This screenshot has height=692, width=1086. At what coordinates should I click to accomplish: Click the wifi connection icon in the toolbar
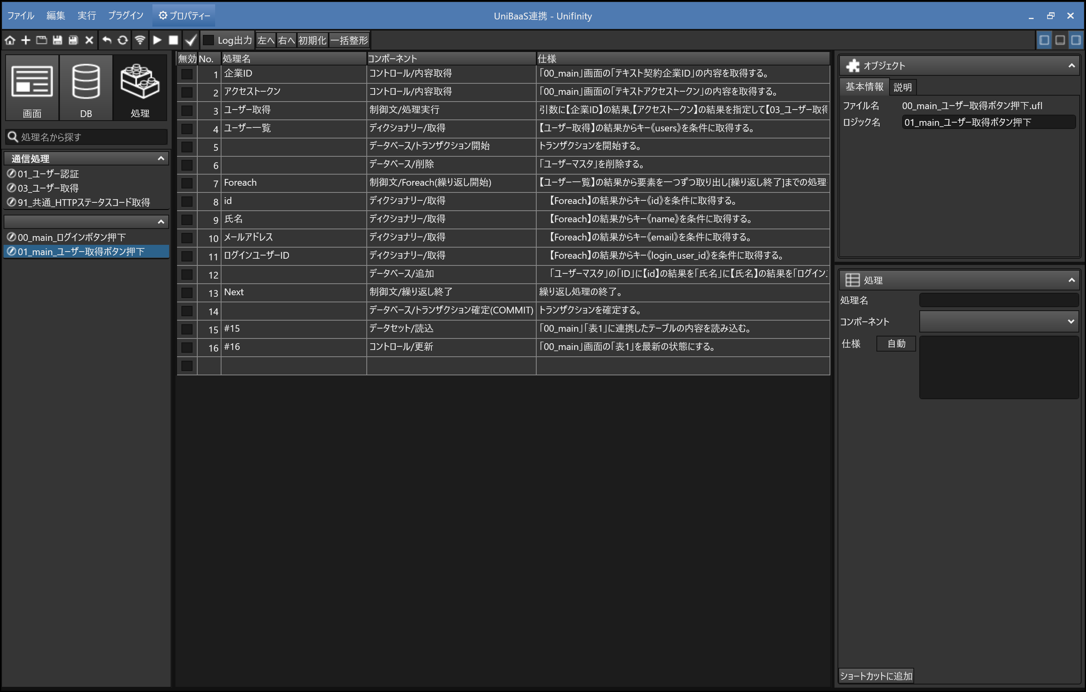click(x=140, y=40)
